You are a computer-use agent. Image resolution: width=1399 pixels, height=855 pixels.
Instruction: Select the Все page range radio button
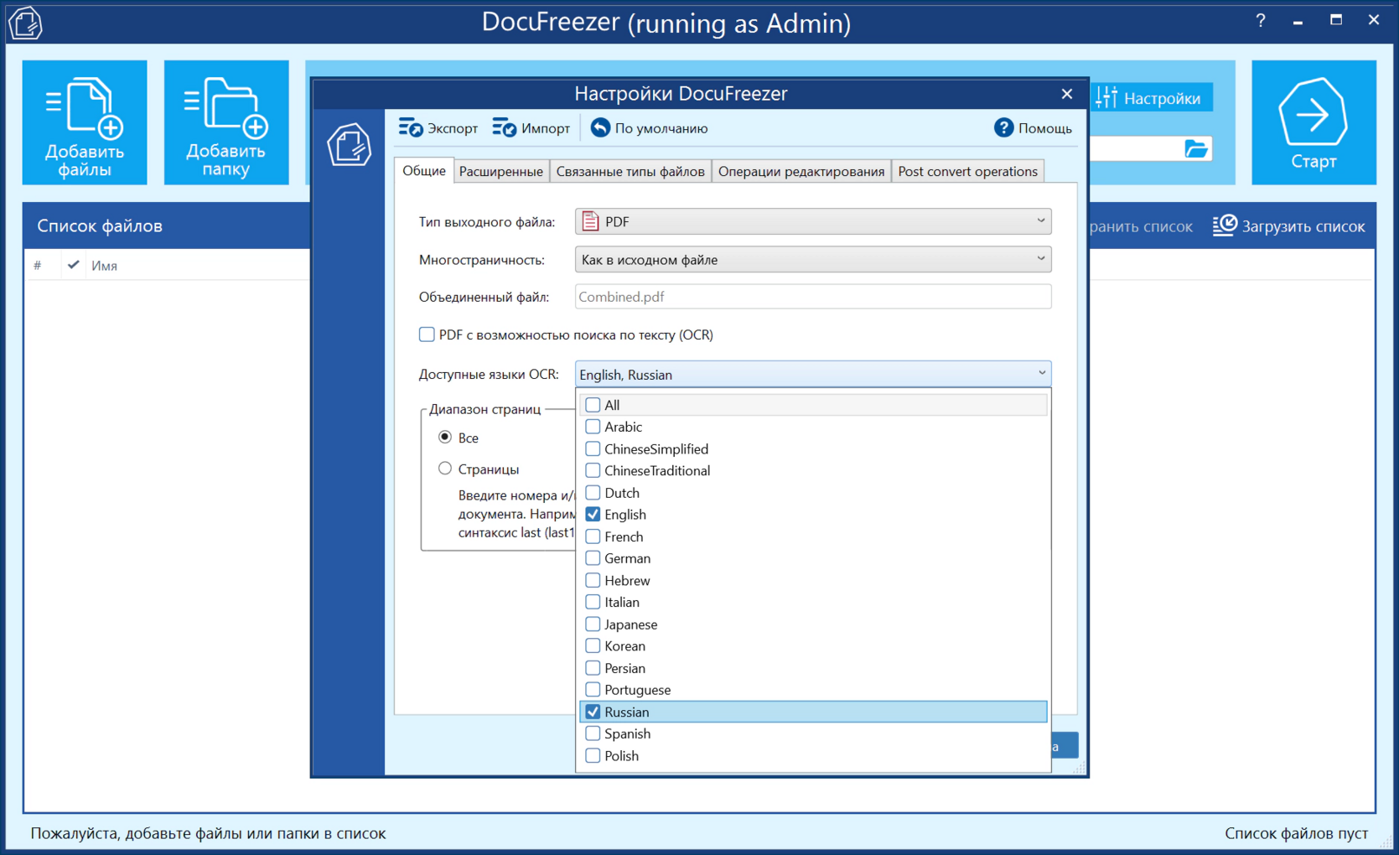(444, 437)
